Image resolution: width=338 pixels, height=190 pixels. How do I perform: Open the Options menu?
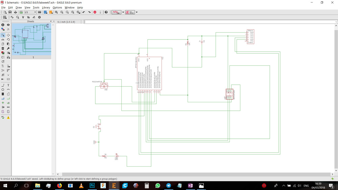click(57, 7)
